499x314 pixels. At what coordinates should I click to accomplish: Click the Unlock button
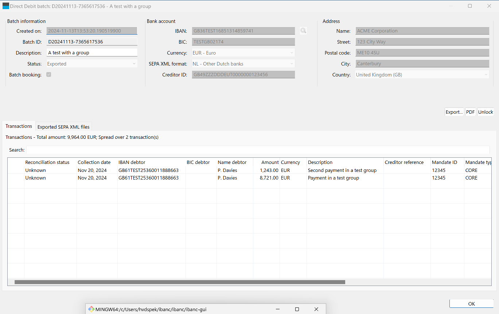tap(486, 112)
